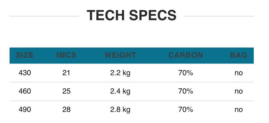Screen dimensions: 269x123
Task: Click the 2.8 kg weight cell
Action: [x=120, y=110]
